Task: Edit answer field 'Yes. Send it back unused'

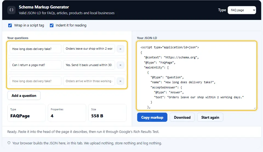Action: point(89,65)
